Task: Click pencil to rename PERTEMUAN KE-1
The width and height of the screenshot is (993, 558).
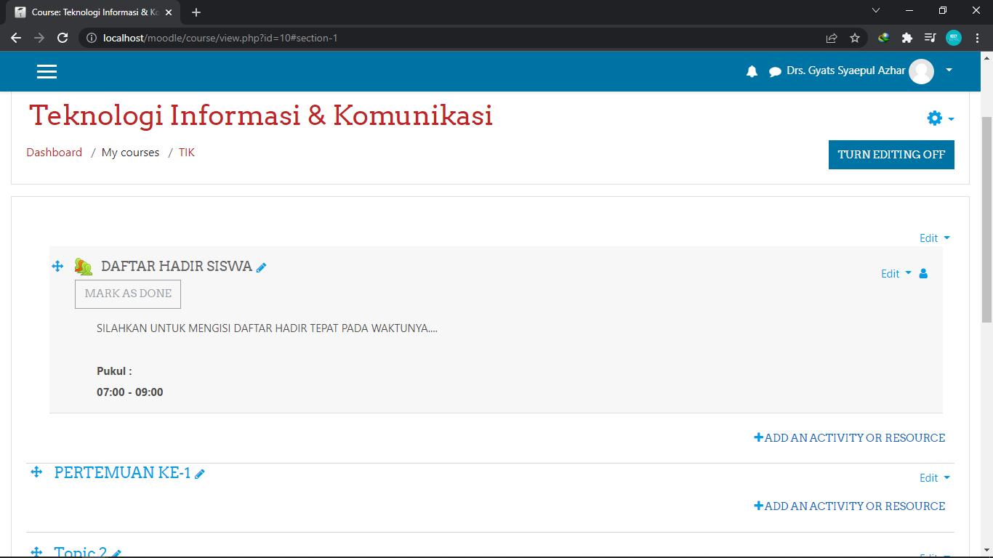Action: (x=200, y=474)
